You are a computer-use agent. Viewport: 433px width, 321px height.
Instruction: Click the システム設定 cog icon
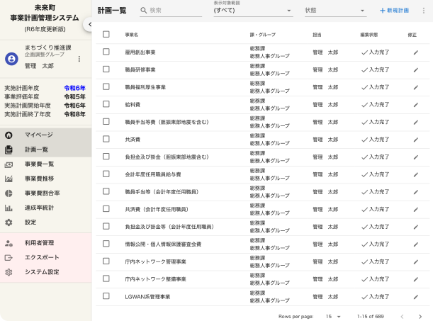point(9,272)
